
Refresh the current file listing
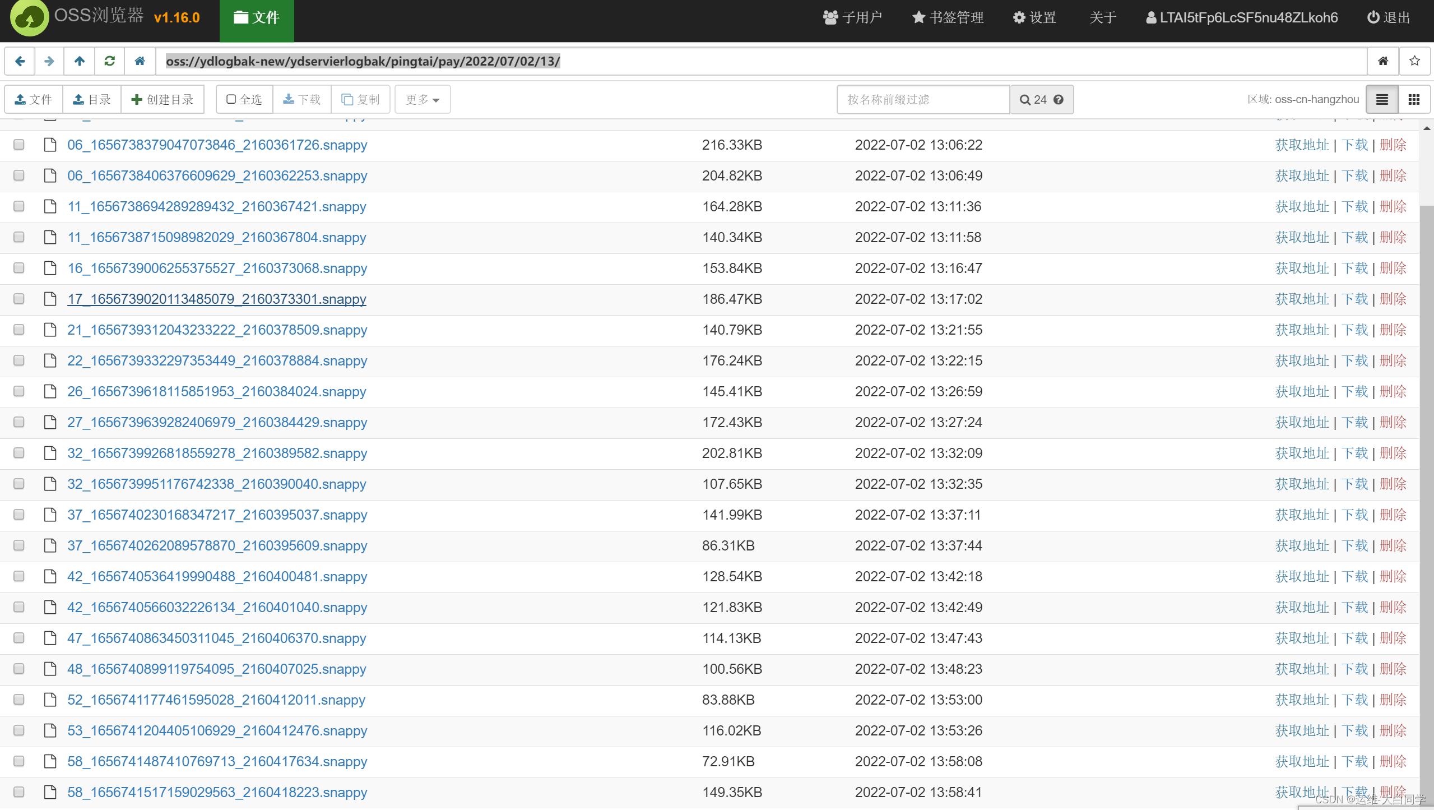110,61
